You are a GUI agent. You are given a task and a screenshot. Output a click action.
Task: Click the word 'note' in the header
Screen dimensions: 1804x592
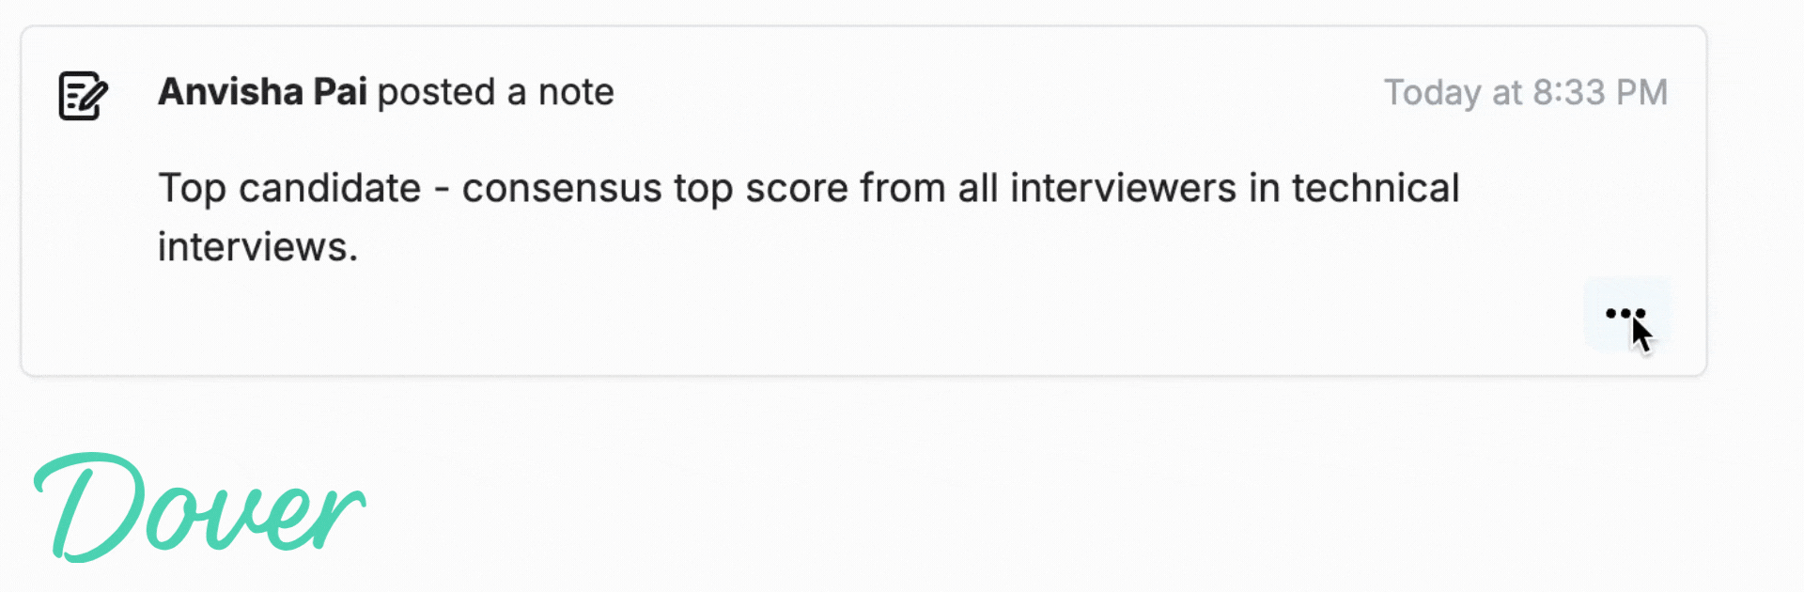pos(575,92)
